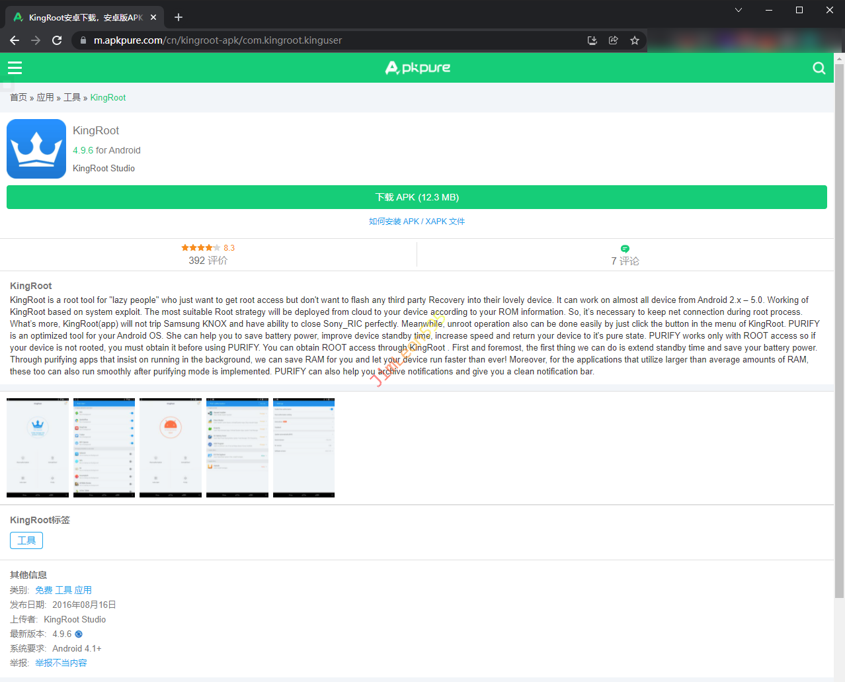
Task: Open the tab search dropdown chevron
Action: click(739, 10)
